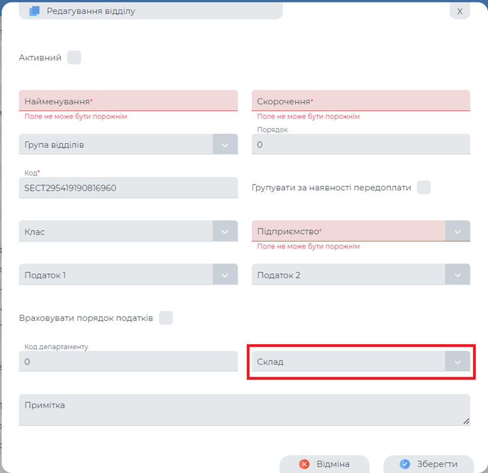Expand the Підприємство dropdown
Screen dimensions: 488x473
457,231
